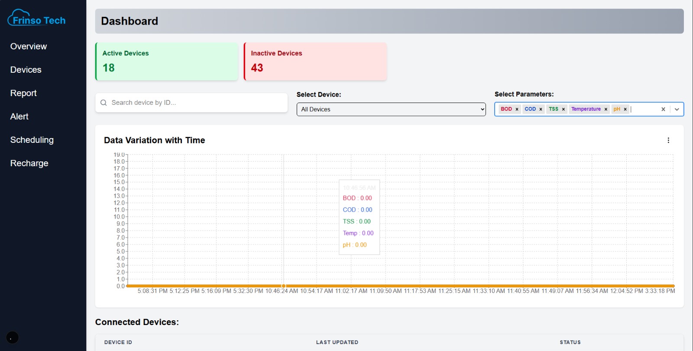Open the chart three-dot options menu
The width and height of the screenshot is (693, 351).
click(x=668, y=140)
